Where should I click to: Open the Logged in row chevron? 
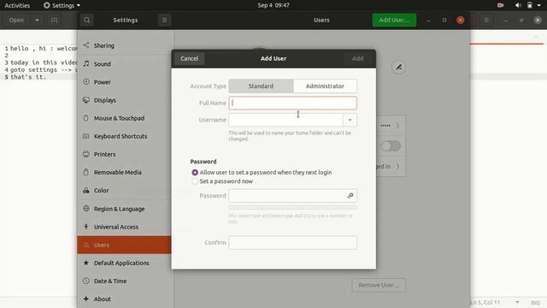point(397,166)
